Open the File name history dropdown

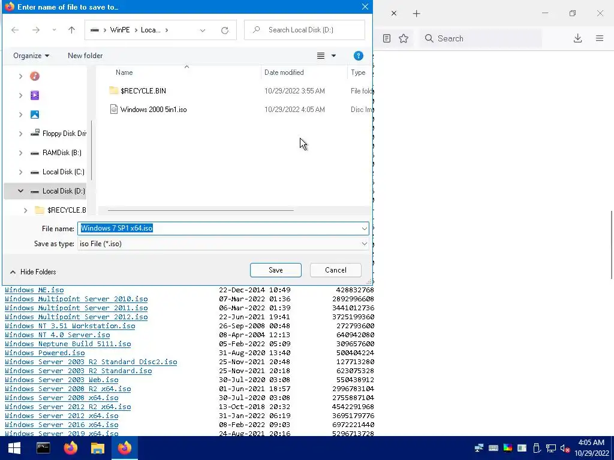[364, 228]
